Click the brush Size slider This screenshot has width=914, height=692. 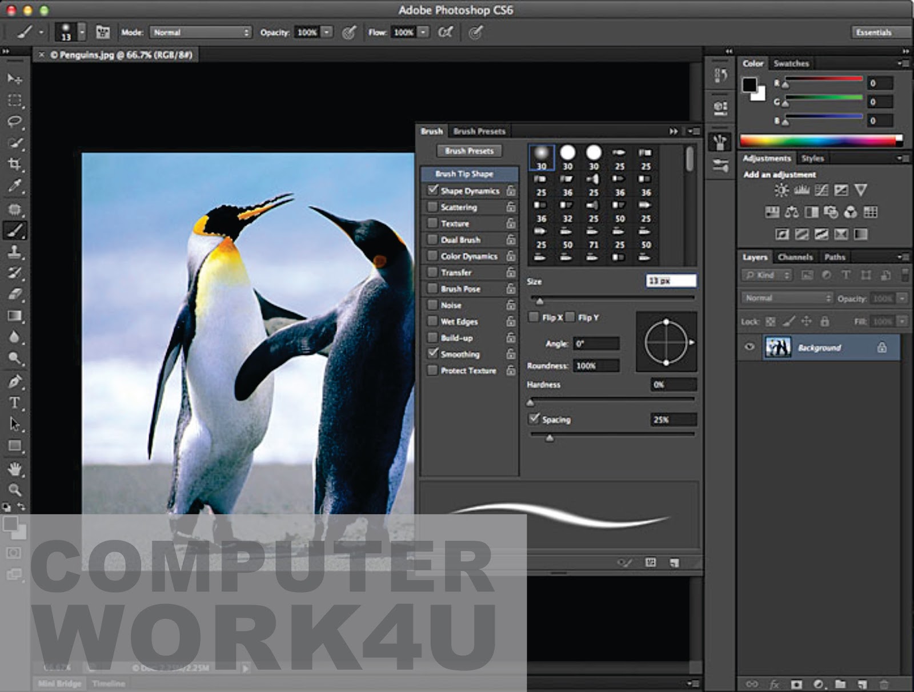coord(614,298)
